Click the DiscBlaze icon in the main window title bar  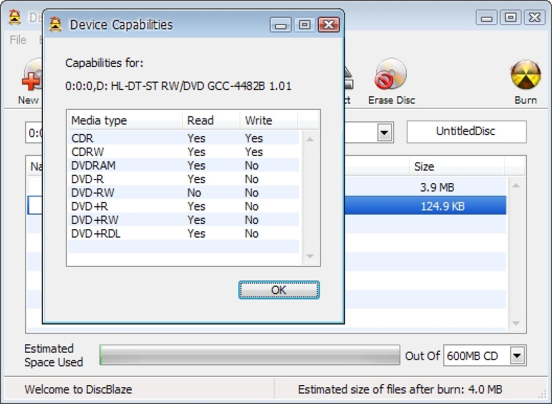click(15, 18)
